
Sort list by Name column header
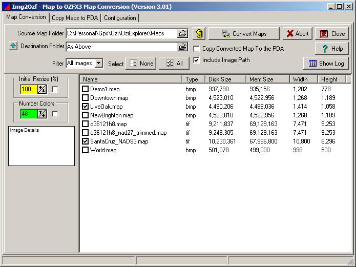tap(131, 79)
